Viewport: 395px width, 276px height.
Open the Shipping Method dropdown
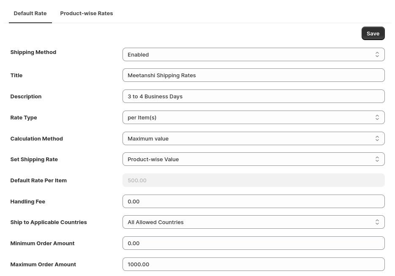click(253, 54)
